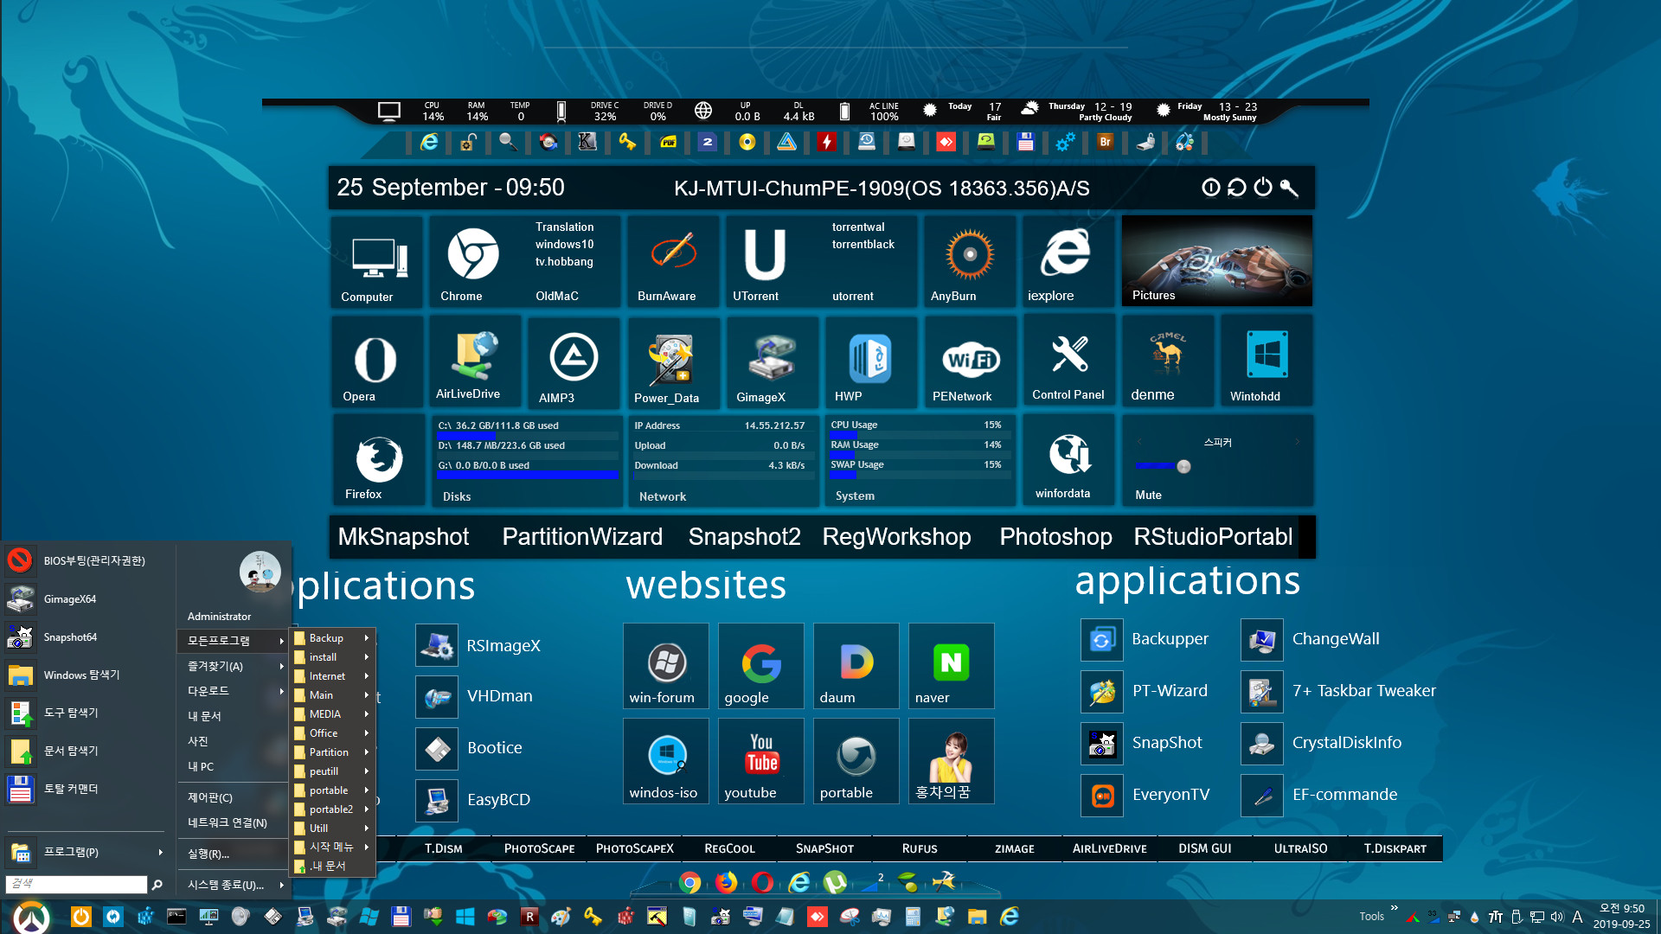Image resolution: width=1661 pixels, height=934 pixels.
Task: Open the winfordata tile
Action: click(1069, 460)
